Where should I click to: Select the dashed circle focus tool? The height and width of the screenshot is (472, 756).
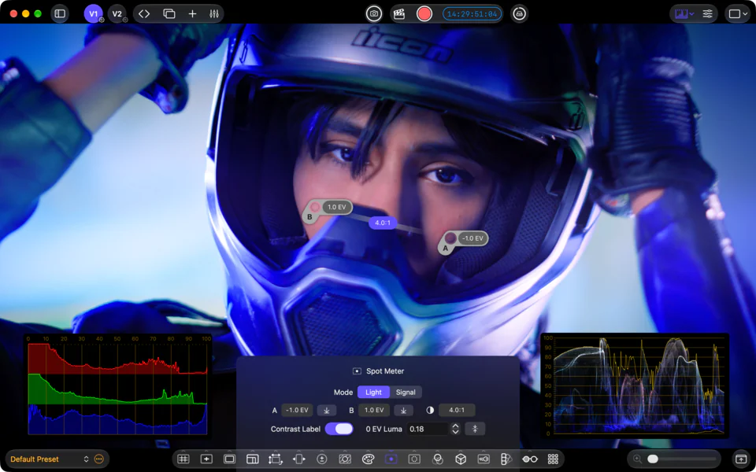click(414, 459)
